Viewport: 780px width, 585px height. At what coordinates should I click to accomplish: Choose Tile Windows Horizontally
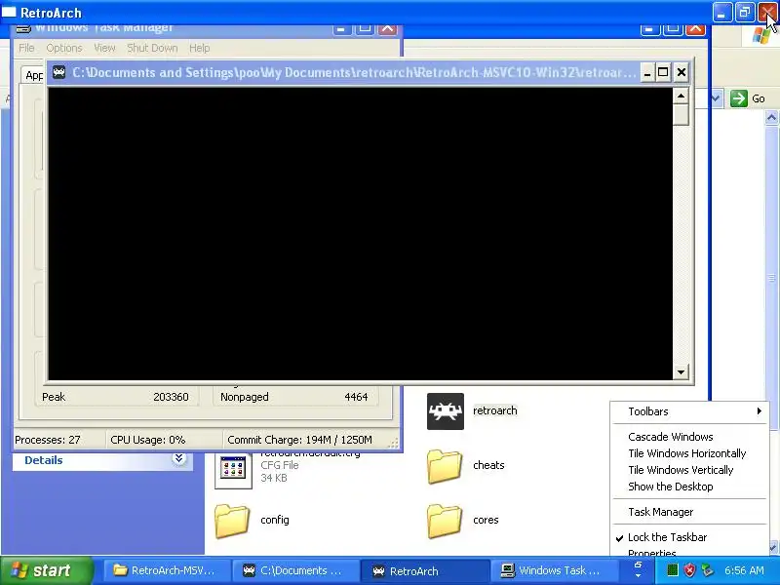690,453
